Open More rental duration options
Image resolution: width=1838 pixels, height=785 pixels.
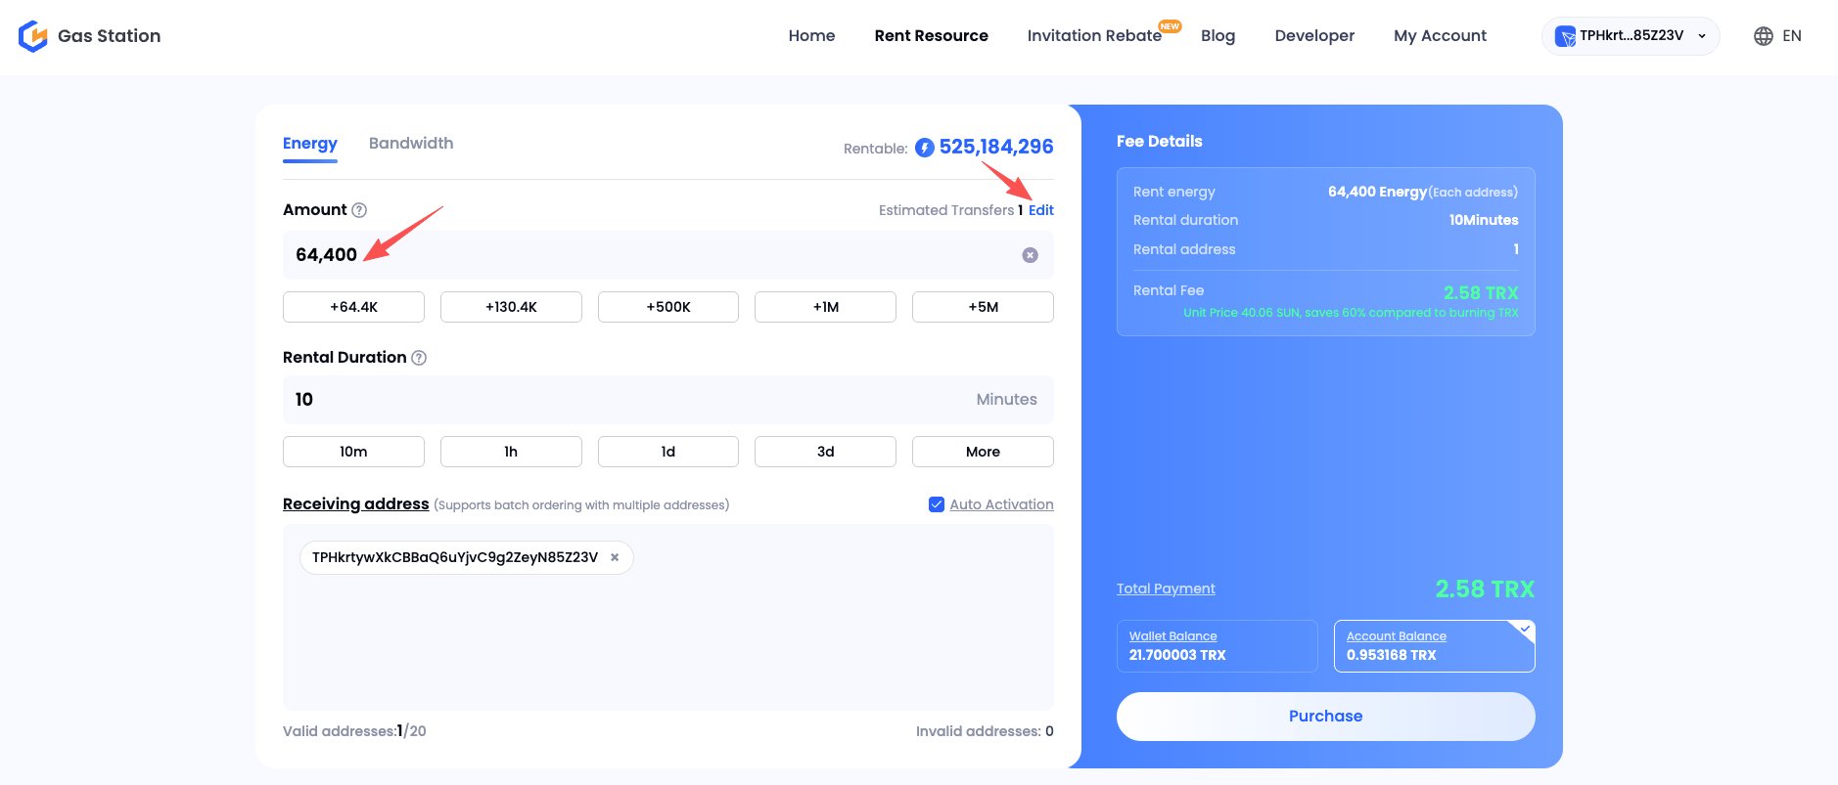coord(983,452)
